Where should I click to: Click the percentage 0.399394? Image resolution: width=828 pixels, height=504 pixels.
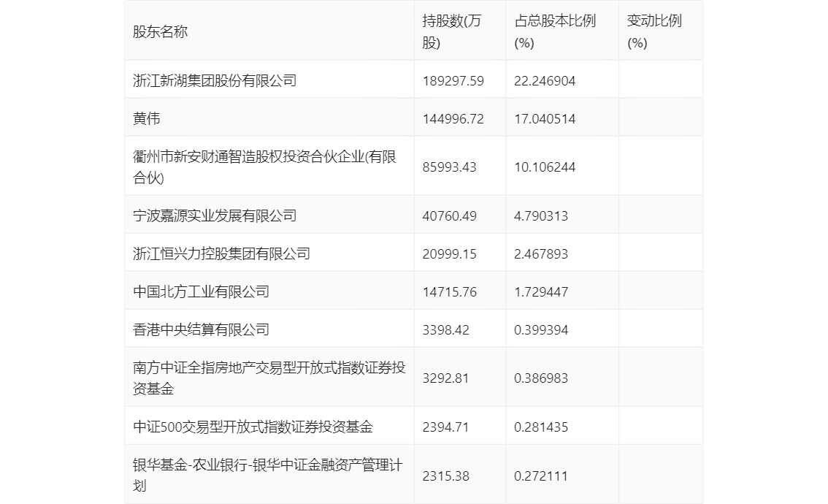click(x=541, y=330)
